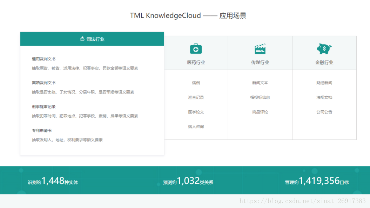The height and width of the screenshot is (208, 370).
Task: Click the piggy bank icon above 金融行业
Action: [x=324, y=49]
